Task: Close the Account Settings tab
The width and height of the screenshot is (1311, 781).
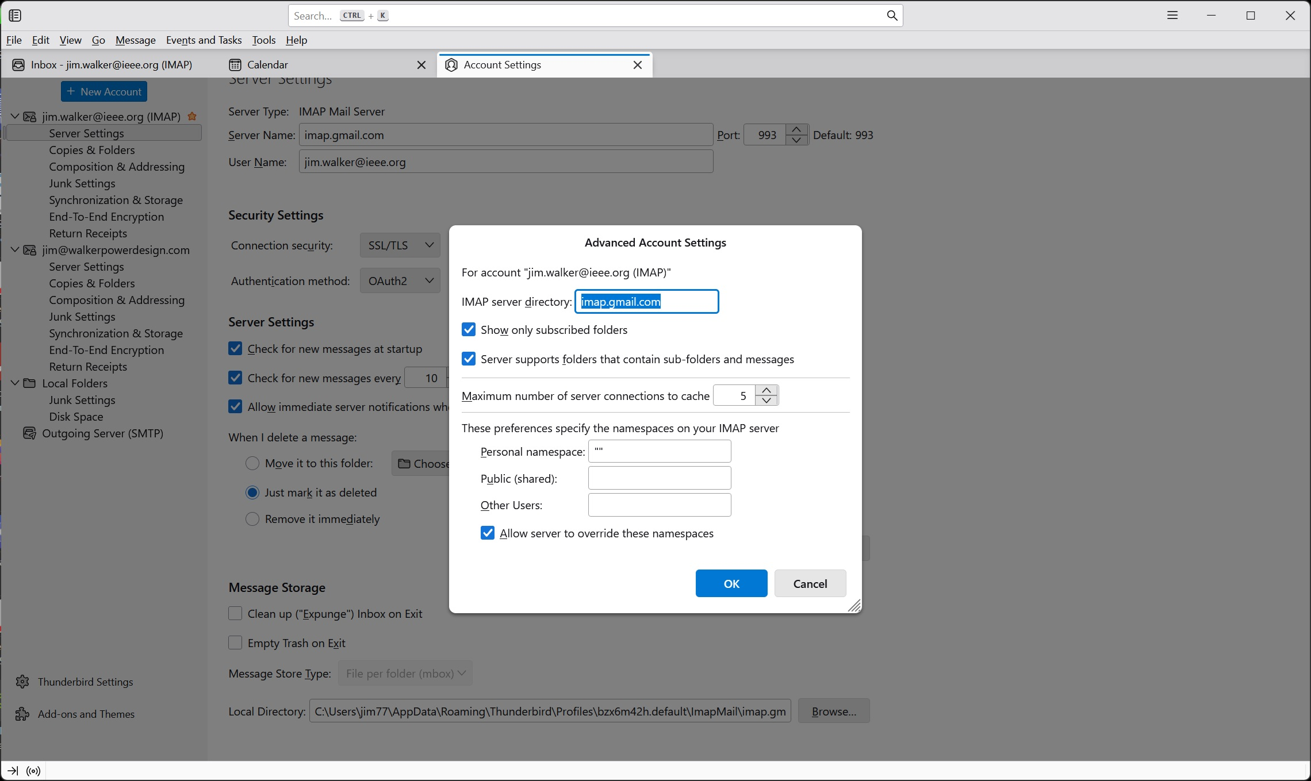Action: click(x=638, y=65)
